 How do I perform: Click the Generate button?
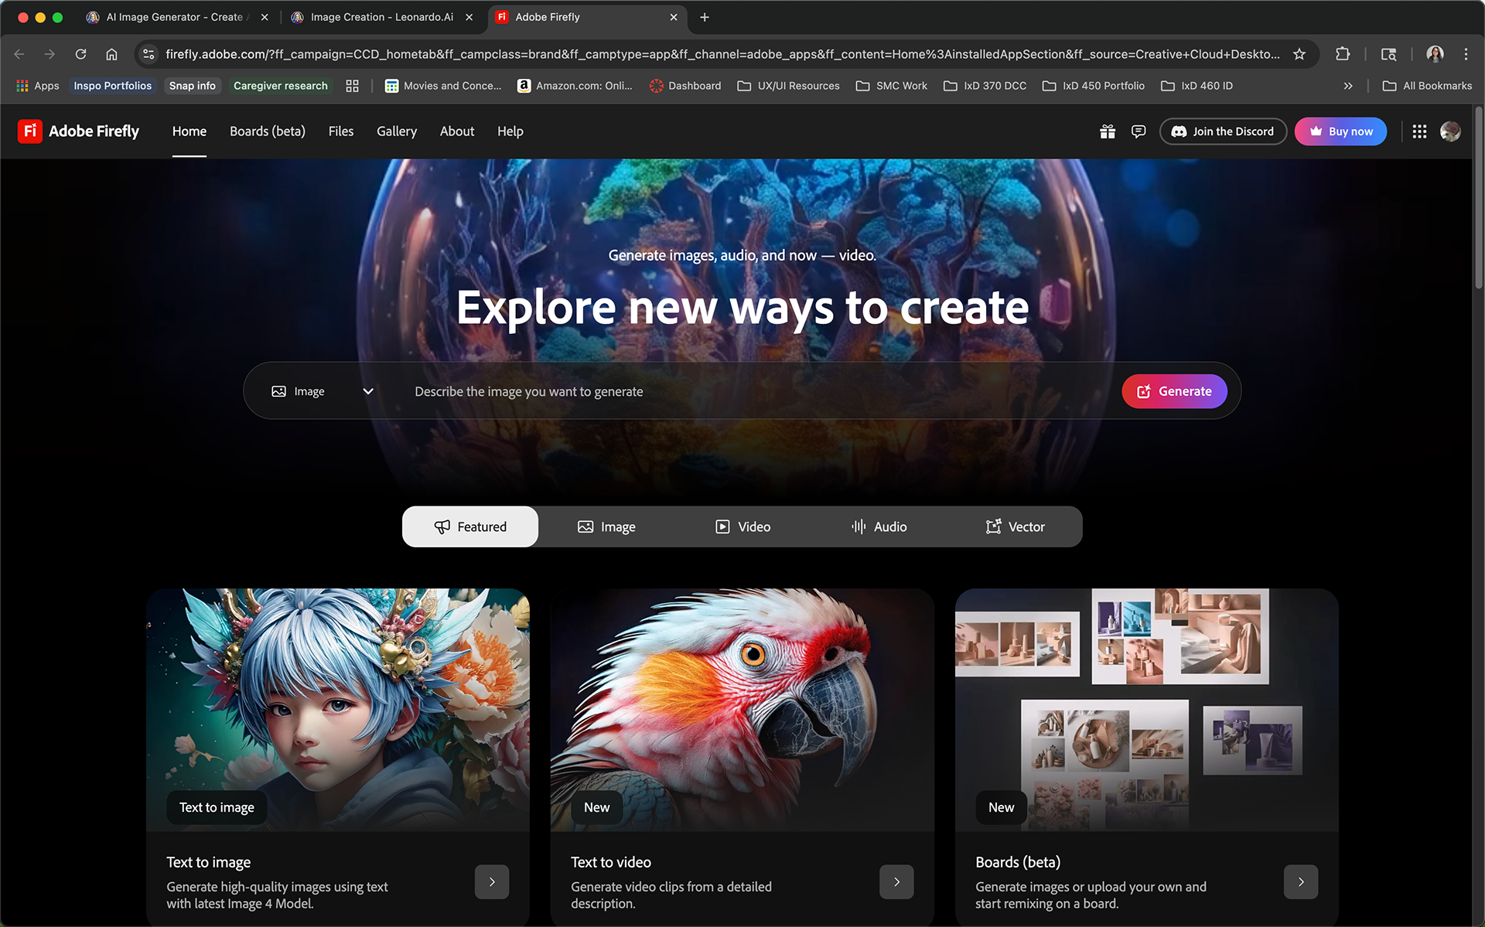(x=1174, y=391)
